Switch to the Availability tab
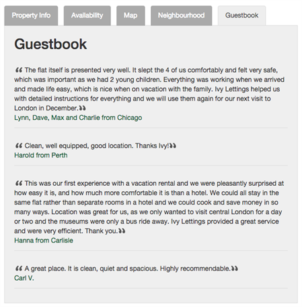Screen dimensions: 302x307 (x=87, y=15)
